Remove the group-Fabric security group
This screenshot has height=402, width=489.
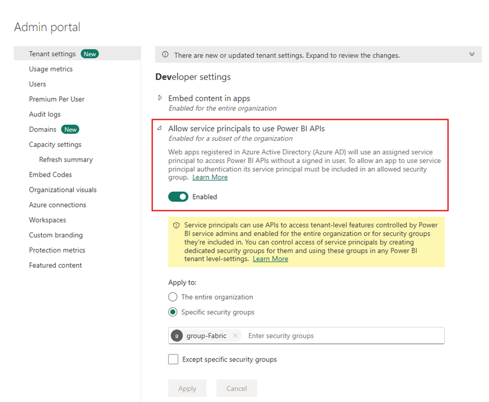click(235, 336)
